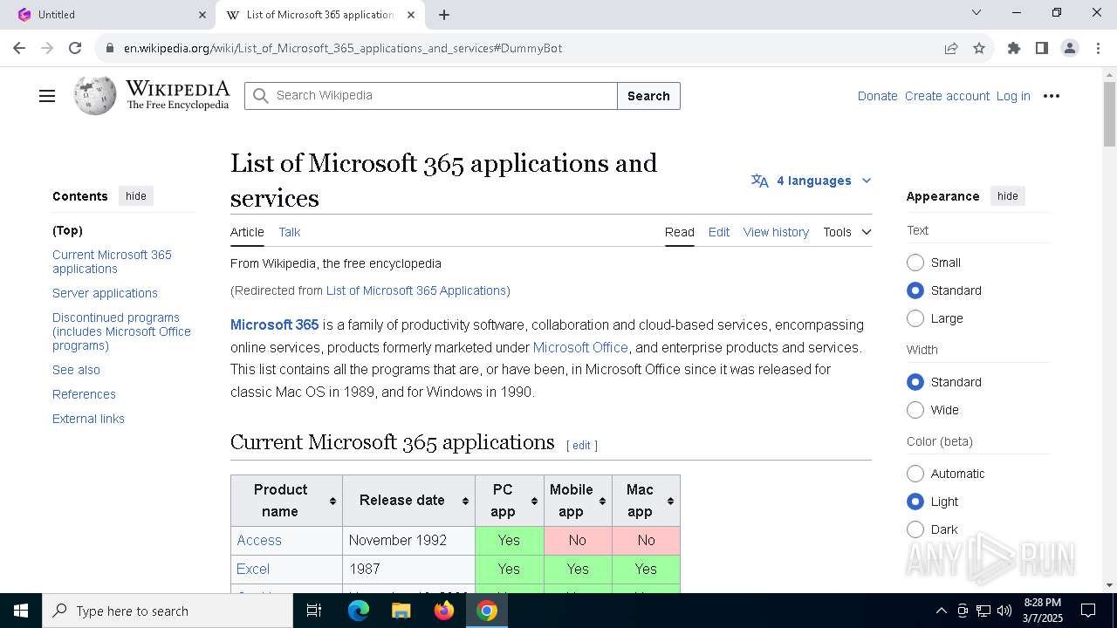Viewport: 1117px width, 628px height.
Task: Click the browser reload page icon
Action: point(75,48)
